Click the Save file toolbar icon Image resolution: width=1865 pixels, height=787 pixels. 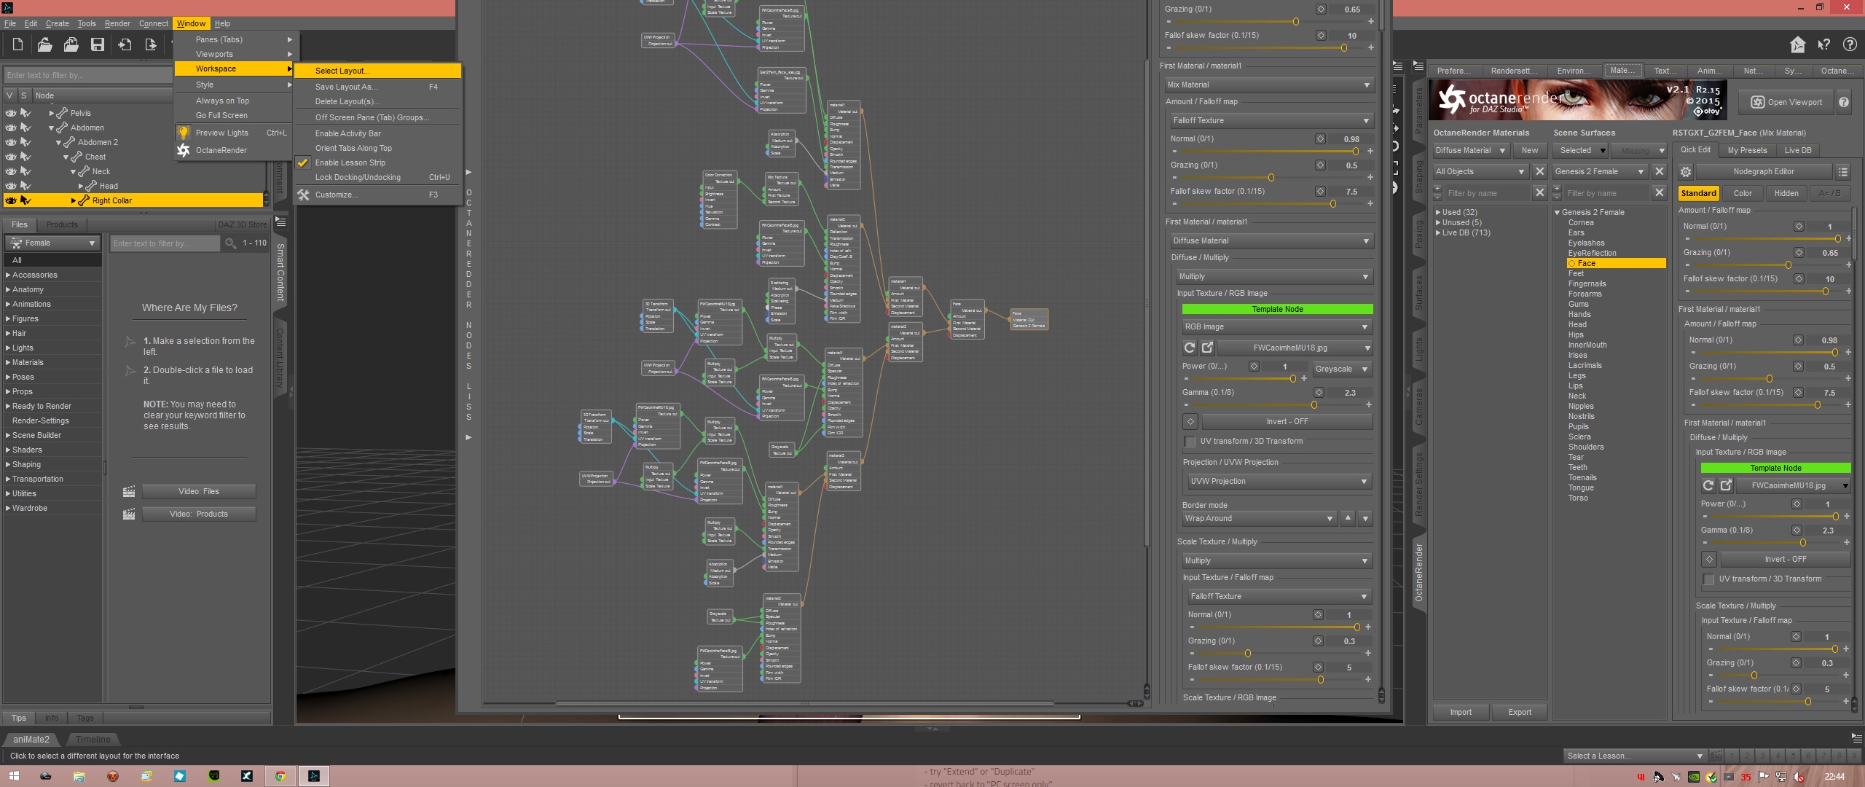pos(97,45)
